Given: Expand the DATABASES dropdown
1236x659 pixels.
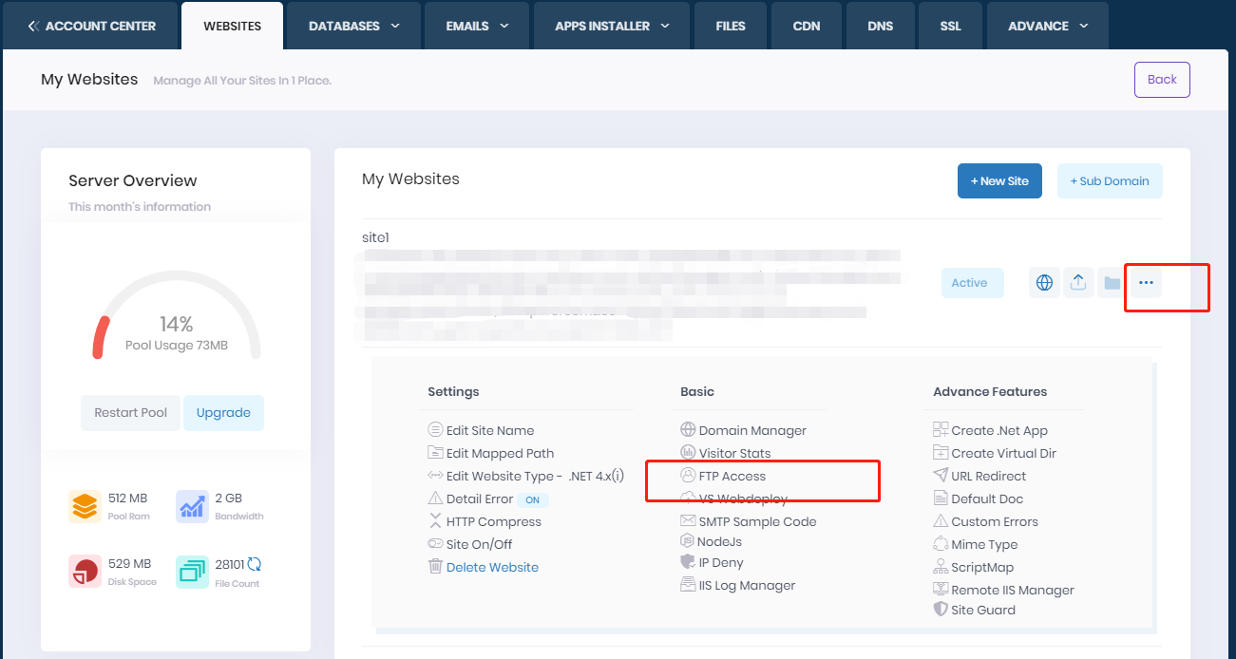Looking at the screenshot, I should click(352, 26).
